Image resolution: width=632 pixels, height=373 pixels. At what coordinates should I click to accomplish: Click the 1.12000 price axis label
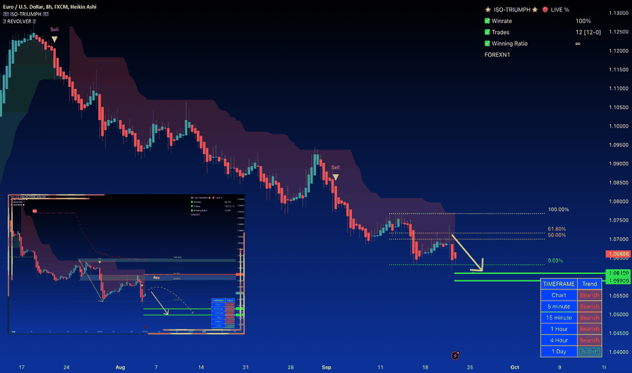(x=618, y=51)
